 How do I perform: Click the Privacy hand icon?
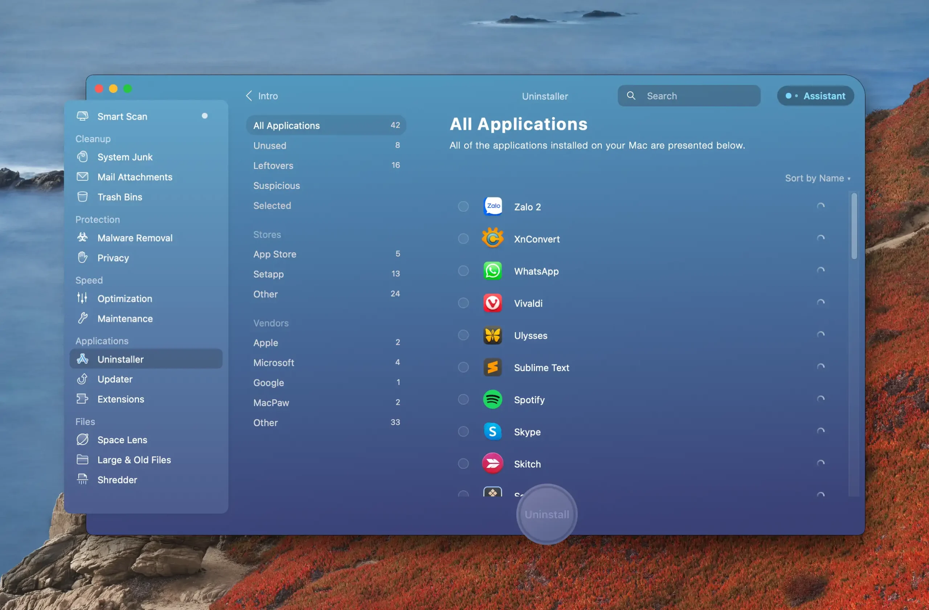coord(82,257)
